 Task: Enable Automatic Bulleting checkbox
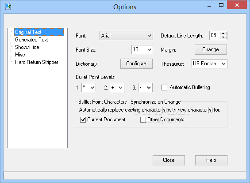165,87
